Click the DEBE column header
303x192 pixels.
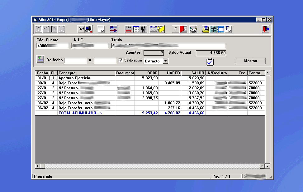click(x=147, y=73)
